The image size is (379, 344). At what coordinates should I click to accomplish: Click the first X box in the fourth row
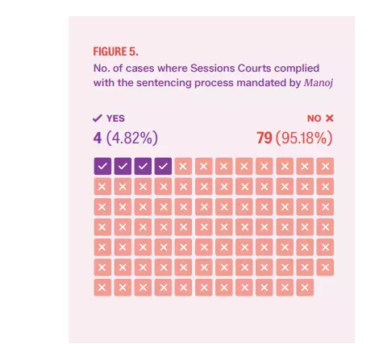(x=102, y=227)
